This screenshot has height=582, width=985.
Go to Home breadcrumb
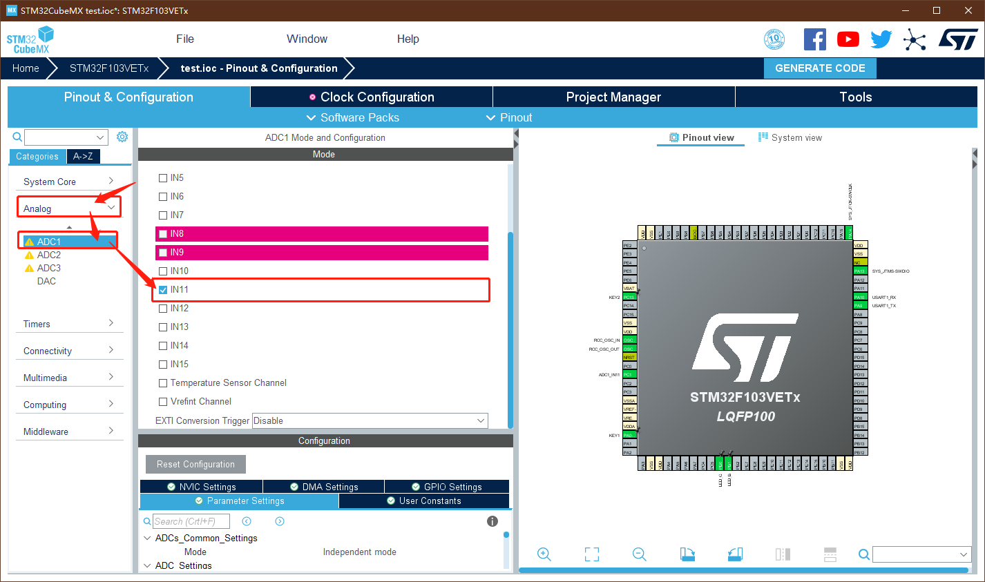pyautogui.click(x=26, y=68)
